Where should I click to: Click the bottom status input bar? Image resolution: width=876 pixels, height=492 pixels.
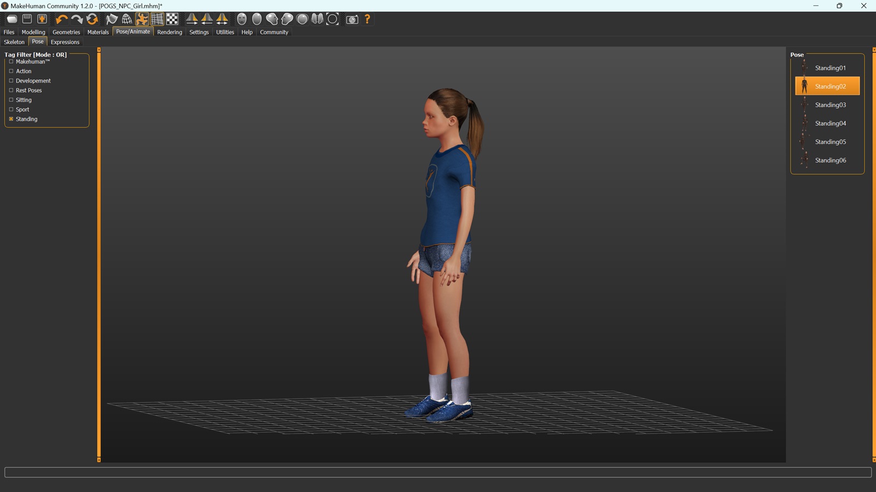438,472
